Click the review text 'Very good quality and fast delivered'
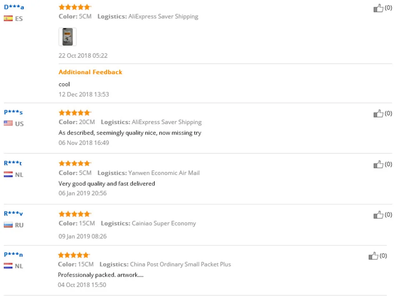 pos(107,184)
